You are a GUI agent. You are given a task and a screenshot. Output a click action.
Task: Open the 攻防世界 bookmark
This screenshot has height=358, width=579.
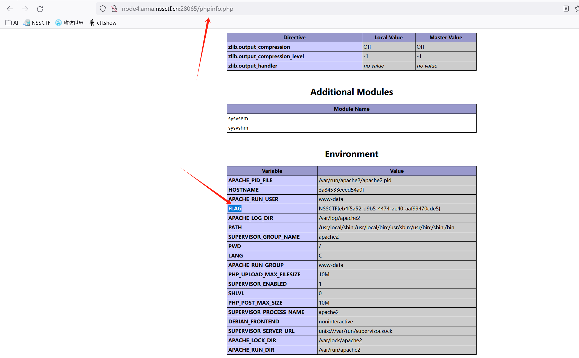[69, 23]
